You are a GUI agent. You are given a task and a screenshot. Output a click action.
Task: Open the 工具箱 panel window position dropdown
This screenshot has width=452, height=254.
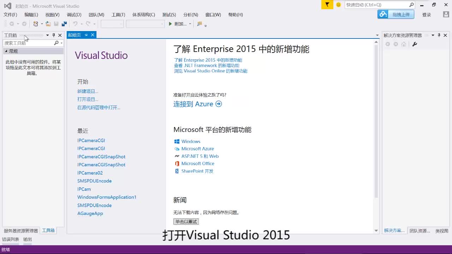(x=47, y=35)
